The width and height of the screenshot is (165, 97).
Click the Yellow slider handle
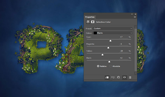[103, 55]
